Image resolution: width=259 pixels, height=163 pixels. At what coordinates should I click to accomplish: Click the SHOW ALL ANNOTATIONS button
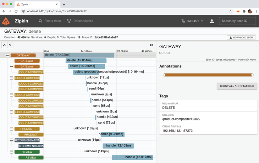point(237,86)
